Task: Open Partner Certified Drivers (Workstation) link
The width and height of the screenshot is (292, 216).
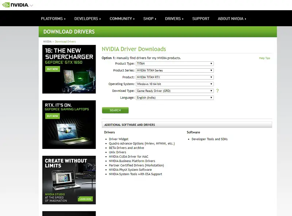Action: [x=136, y=165]
